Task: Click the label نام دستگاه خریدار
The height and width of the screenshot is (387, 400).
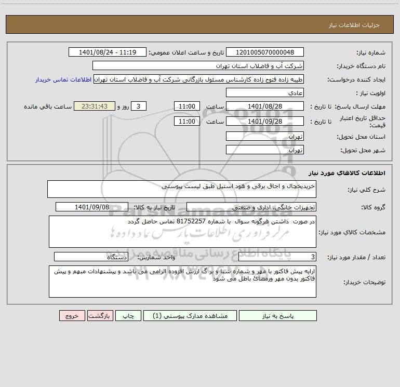Action: [x=361, y=66]
